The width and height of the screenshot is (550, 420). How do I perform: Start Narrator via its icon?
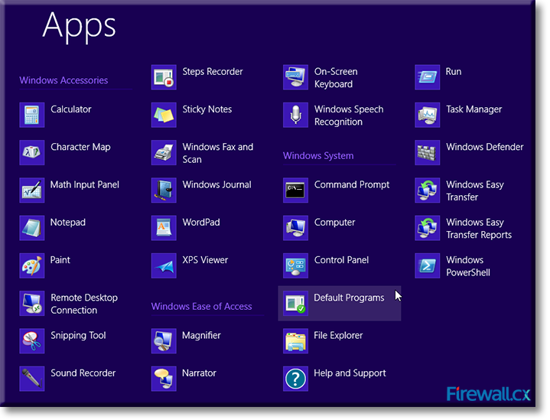point(164,379)
